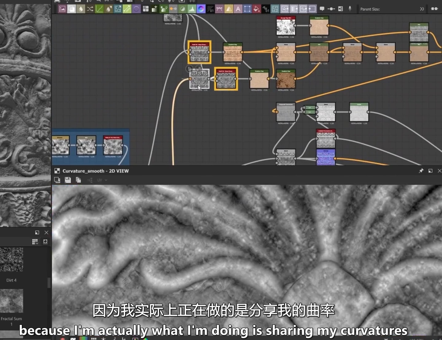Screen dimensions: 442x340
Task: Add a Blend node from the toolbar
Action: click(71, 9)
